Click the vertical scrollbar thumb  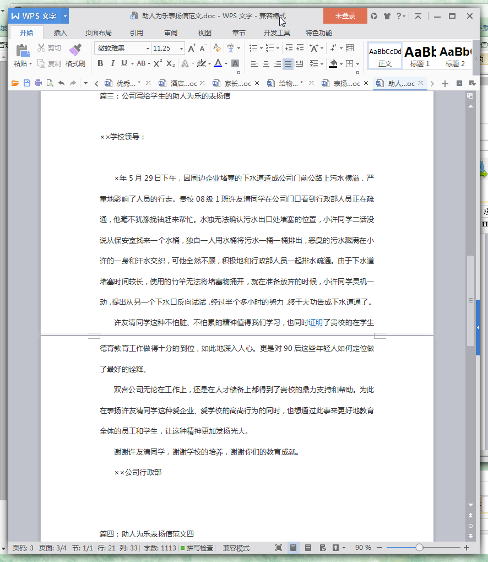click(x=470, y=300)
